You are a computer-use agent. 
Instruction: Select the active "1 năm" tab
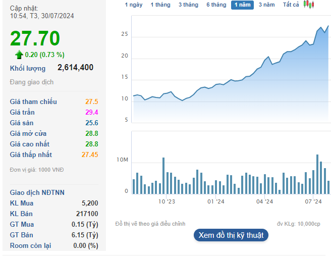tap(242, 5)
